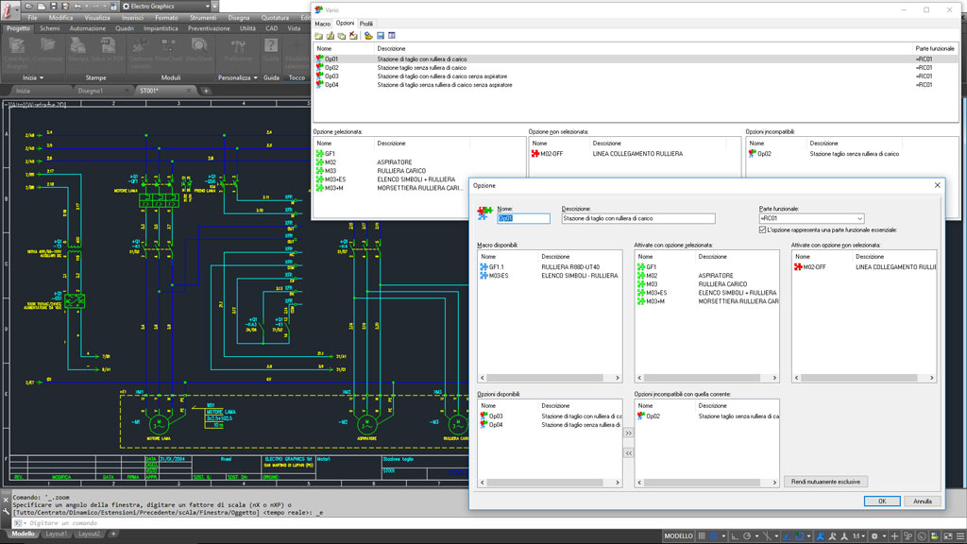Screen dimensions: 967x544
Task: Click the save icon in Vario toolbar
Action: coord(380,35)
